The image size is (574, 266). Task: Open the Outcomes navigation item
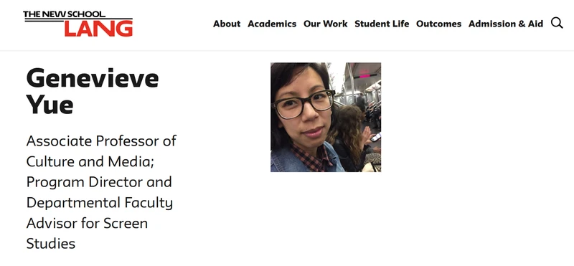click(x=438, y=24)
